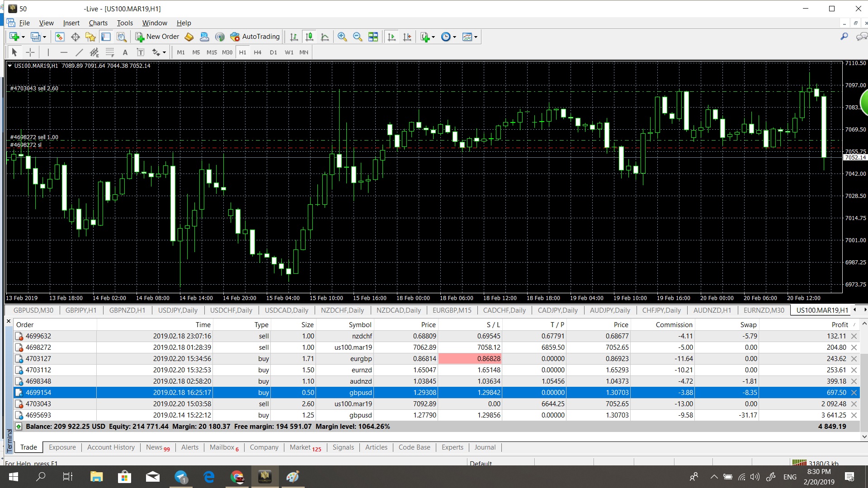Toggle the Terminal panel button

[x=106, y=37]
